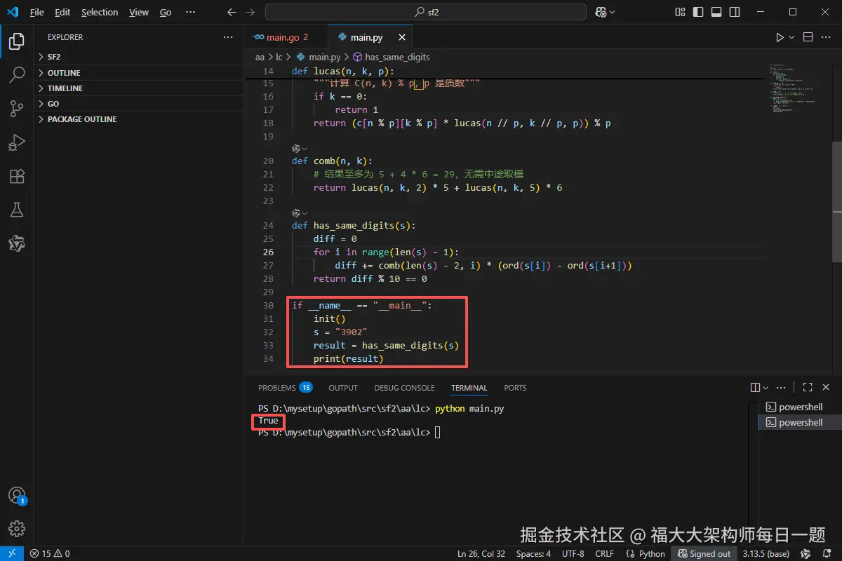Open the Testing flask icon
The image size is (842, 561).
(17, 210)
